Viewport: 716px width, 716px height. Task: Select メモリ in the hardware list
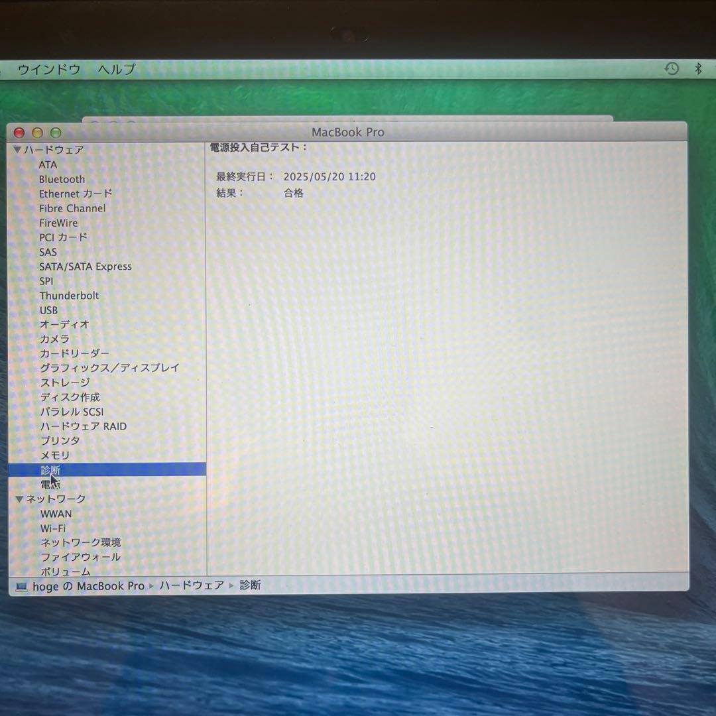coord(54,455)
